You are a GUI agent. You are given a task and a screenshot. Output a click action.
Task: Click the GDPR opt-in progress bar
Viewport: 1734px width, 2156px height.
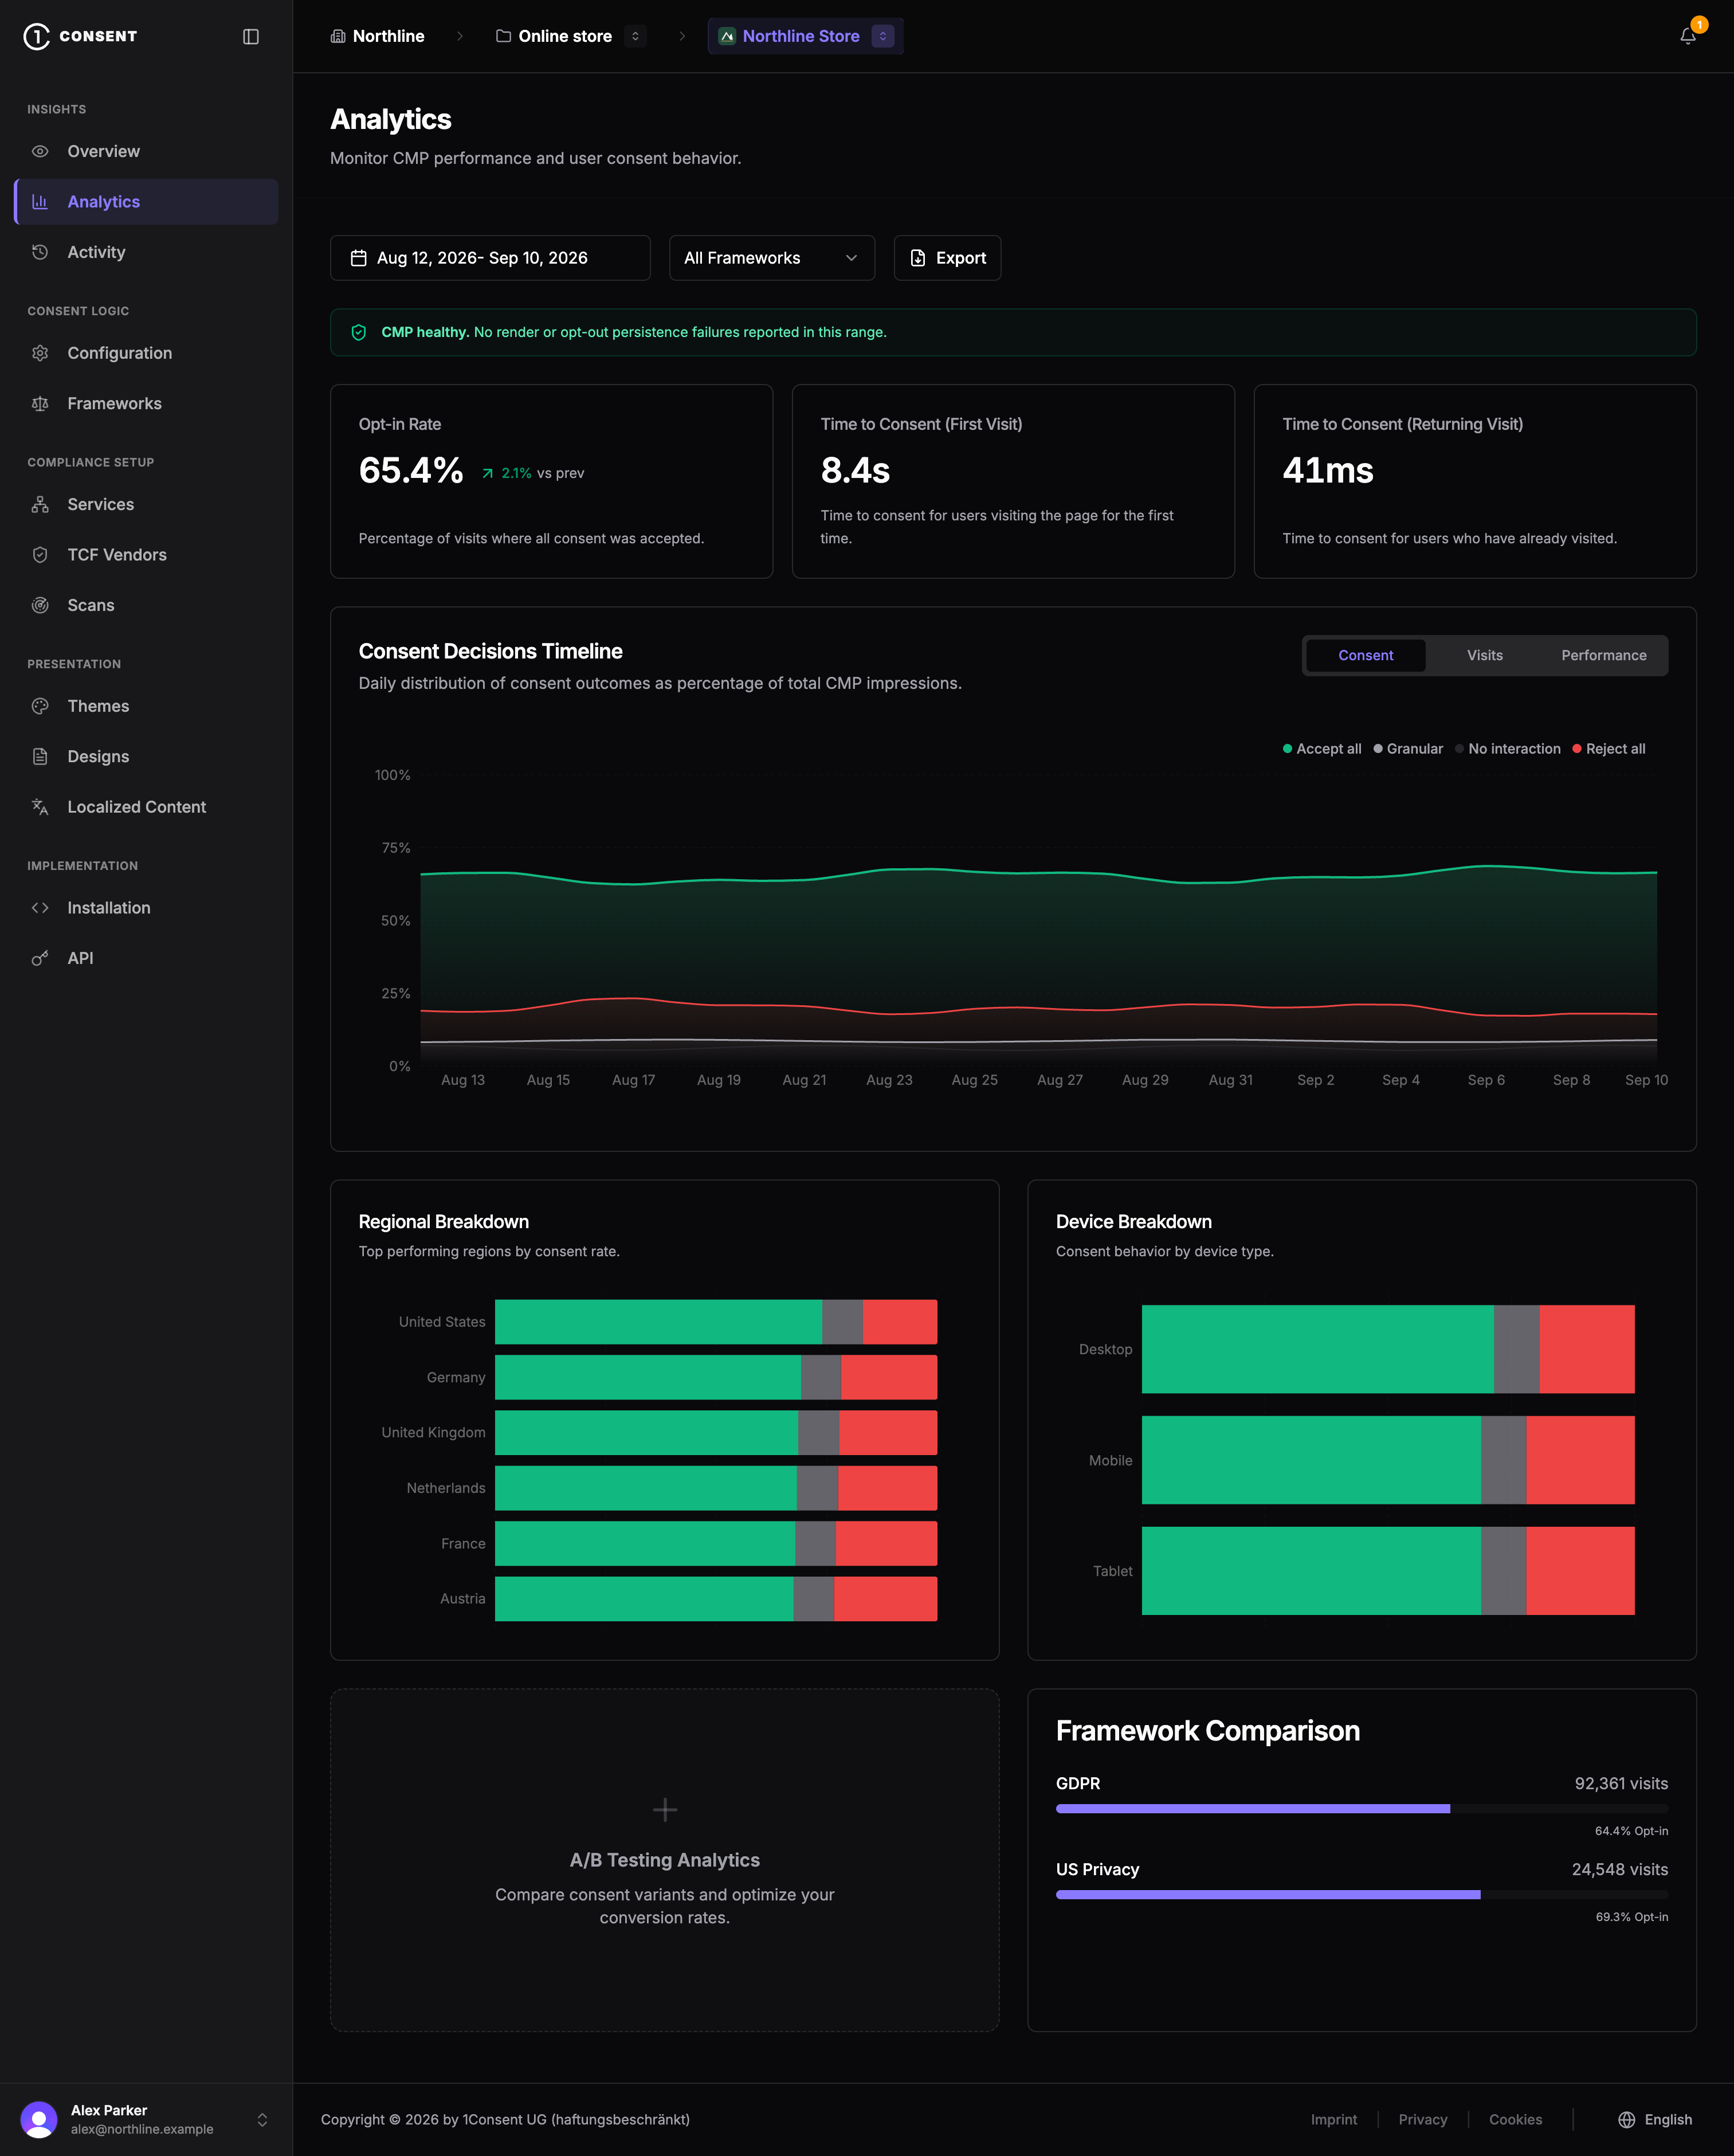pos(1361,1808)
